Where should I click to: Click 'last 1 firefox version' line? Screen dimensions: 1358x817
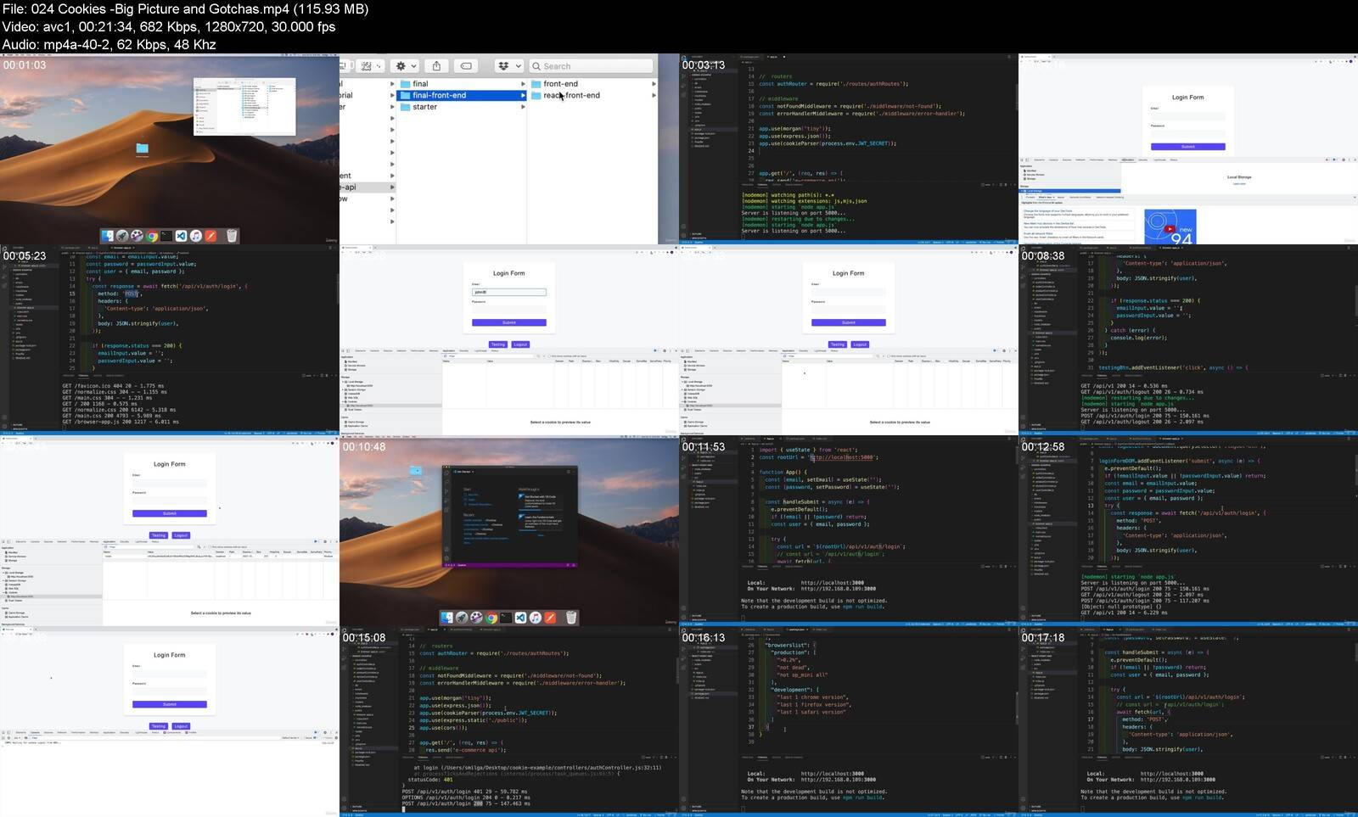pyautogui.click(x=812, y=704)
